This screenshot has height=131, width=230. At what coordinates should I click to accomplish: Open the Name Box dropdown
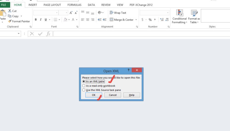(19, 34)
